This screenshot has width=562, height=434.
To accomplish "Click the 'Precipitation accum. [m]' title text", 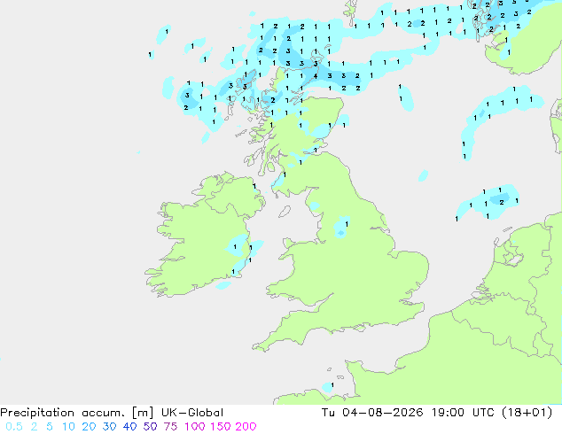I will (77, 413).
